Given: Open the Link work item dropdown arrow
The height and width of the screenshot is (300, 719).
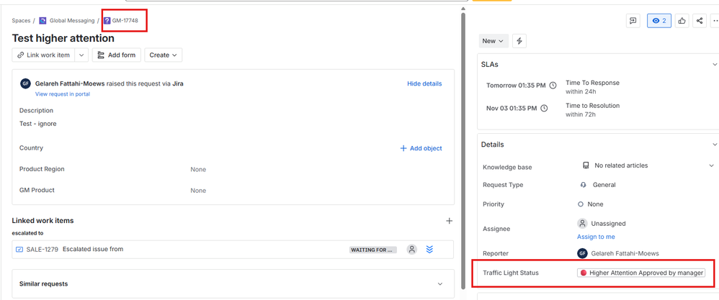Looking at the screenshot, I should point(82,55).
